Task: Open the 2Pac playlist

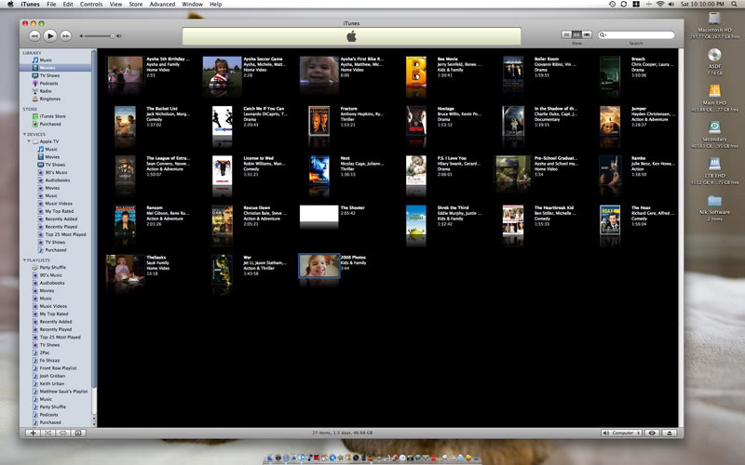Action: [44, 353]
